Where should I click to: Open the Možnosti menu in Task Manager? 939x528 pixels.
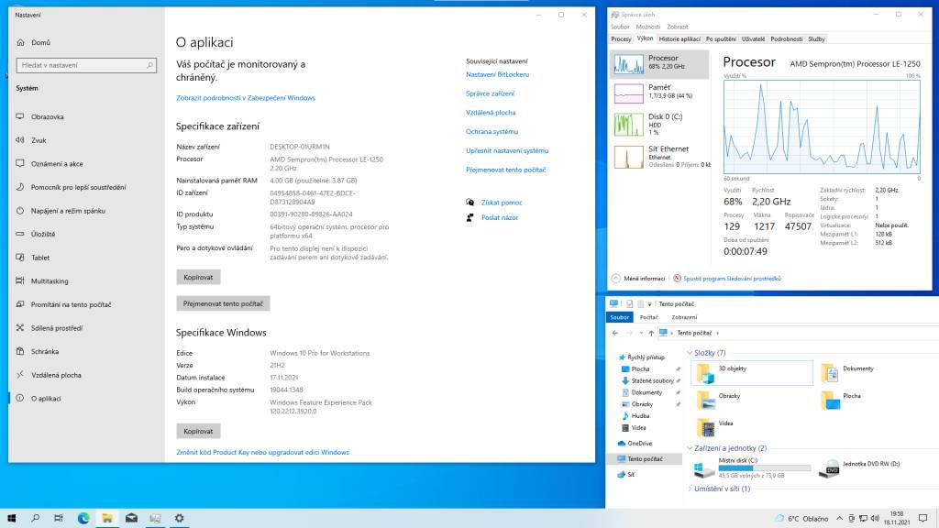(x=647, y=27)
